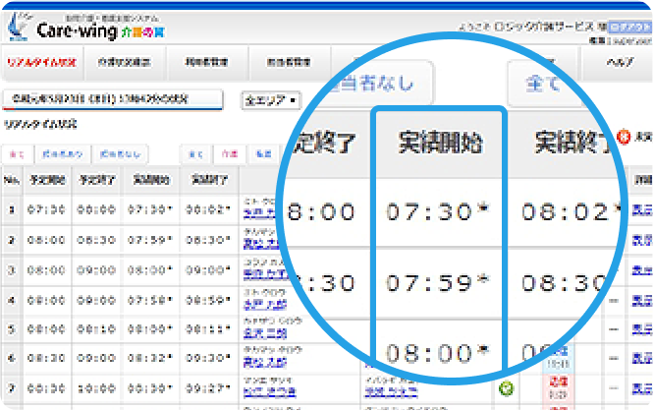654x411 pixels.
Task: Click the No. column header
Action: [x=12, y=181]
